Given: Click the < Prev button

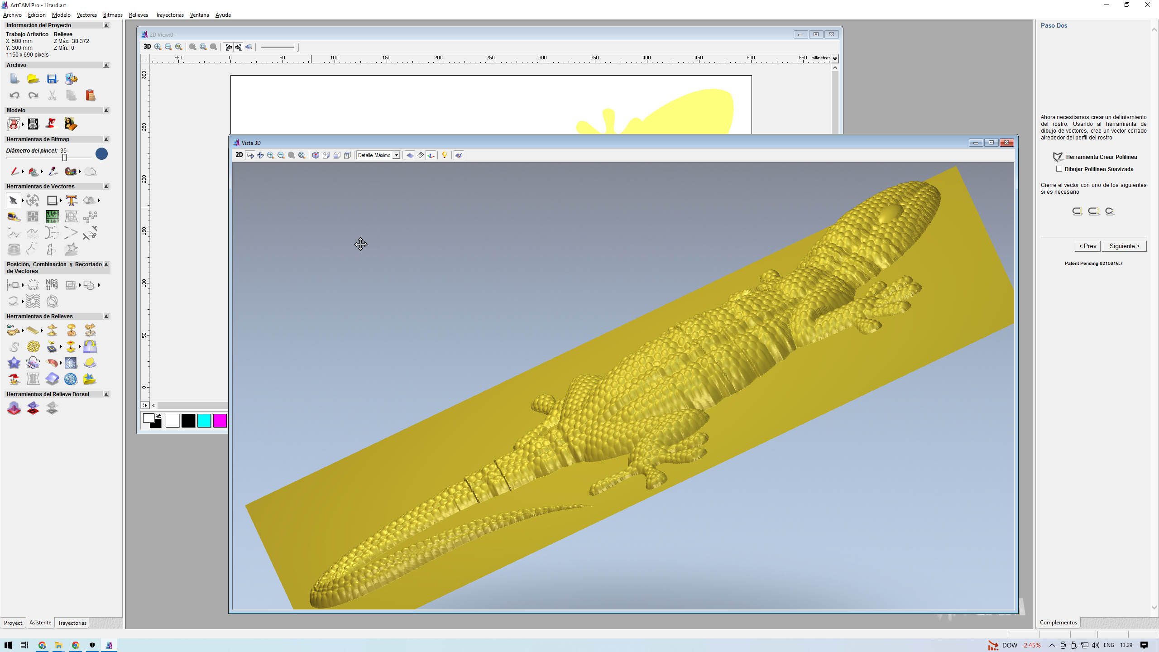Looking at the screenshot, I should tap(1087, 246).
